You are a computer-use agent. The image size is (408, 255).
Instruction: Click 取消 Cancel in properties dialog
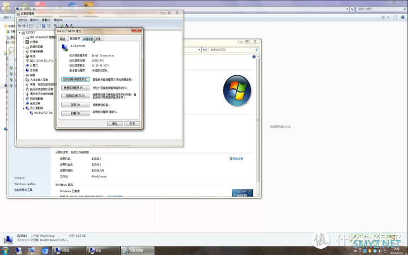(x=132, y=124)
